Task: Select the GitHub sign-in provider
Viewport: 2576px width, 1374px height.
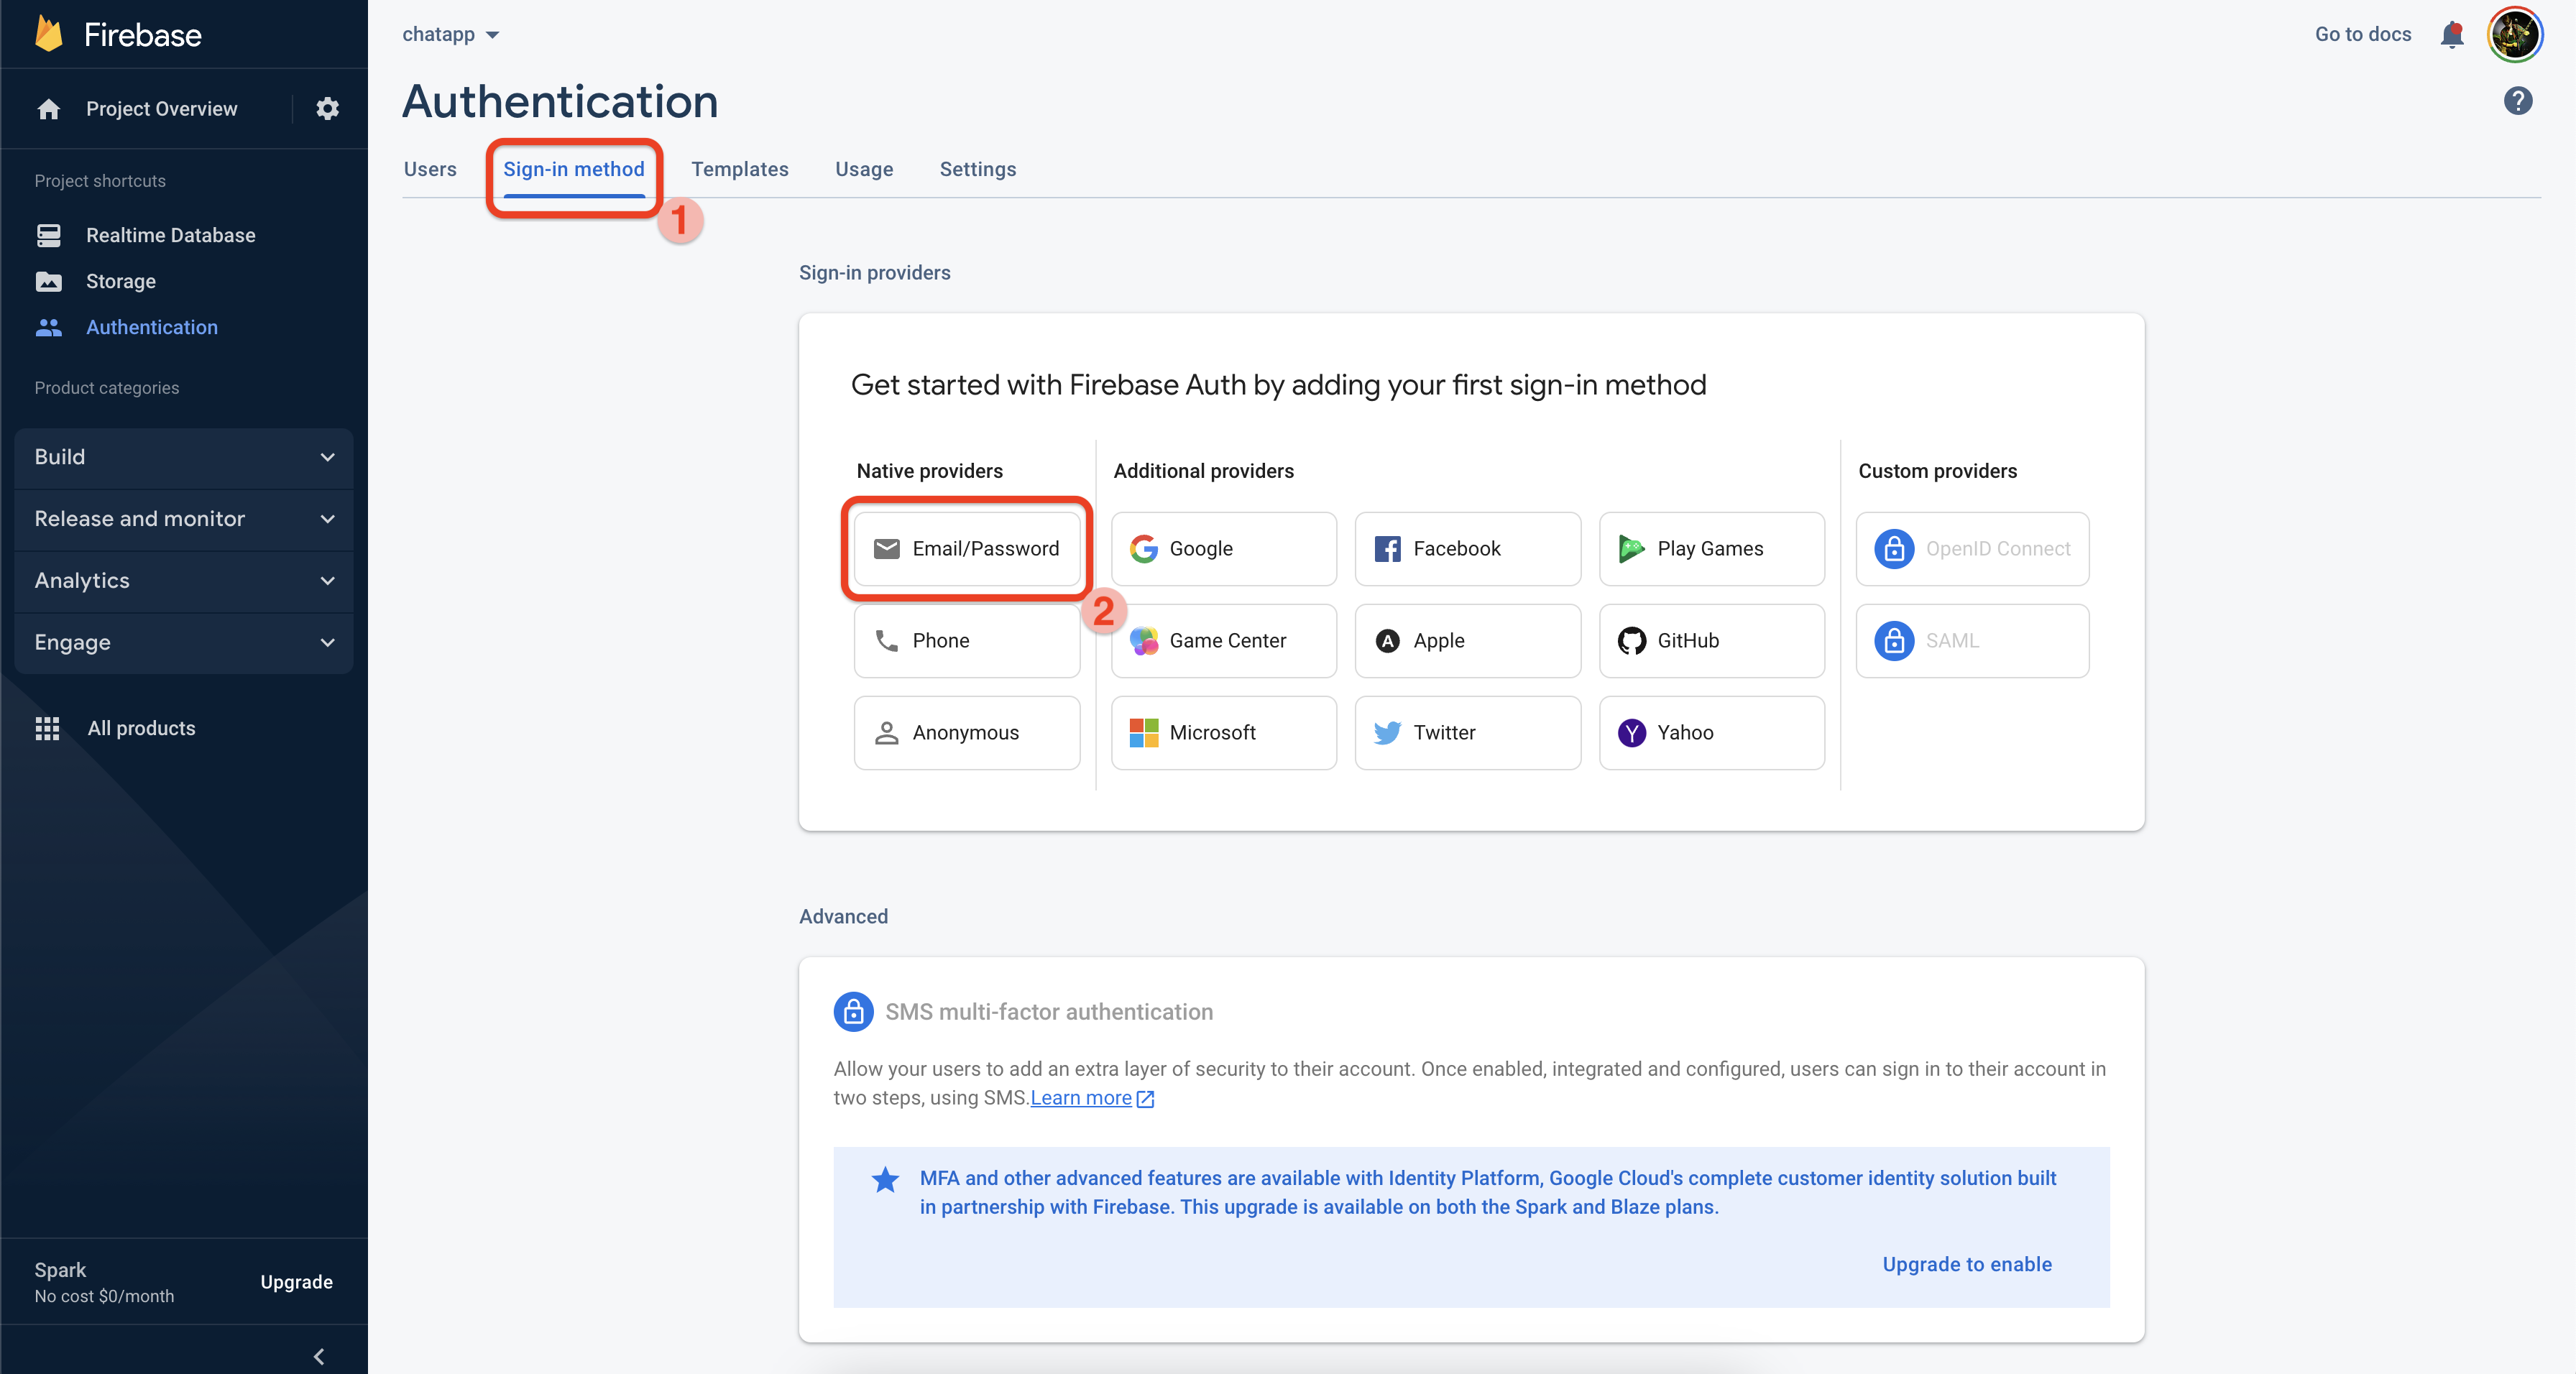Action: coord(1711,641)
